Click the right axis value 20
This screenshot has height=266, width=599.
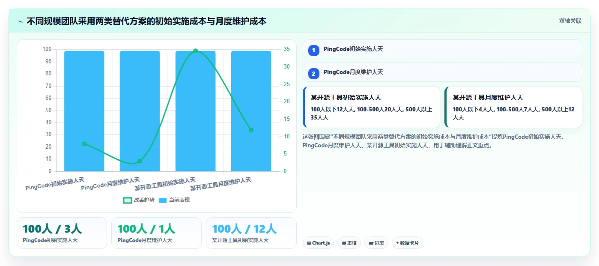coord(286,102)
